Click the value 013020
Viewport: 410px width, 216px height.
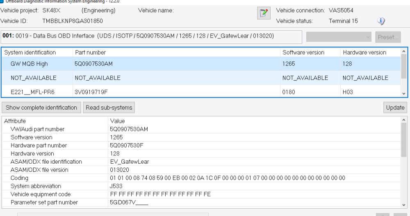119,170
